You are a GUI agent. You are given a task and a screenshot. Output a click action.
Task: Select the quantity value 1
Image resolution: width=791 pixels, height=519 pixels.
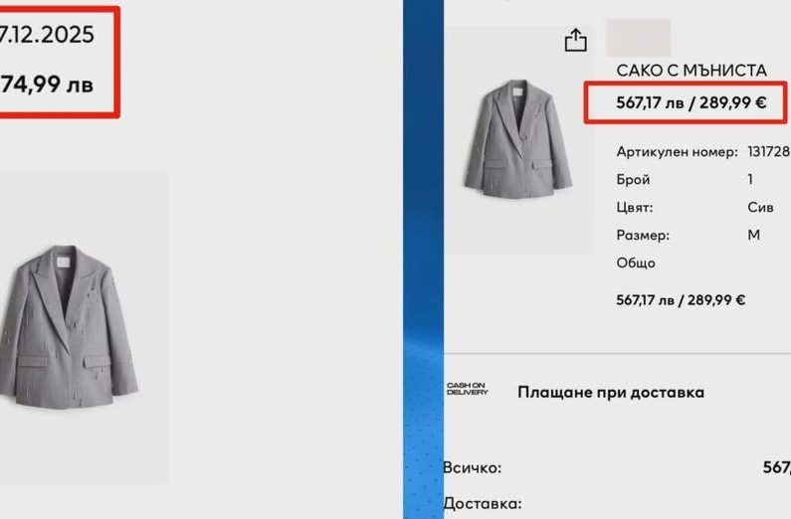click(x=750, y=179)
